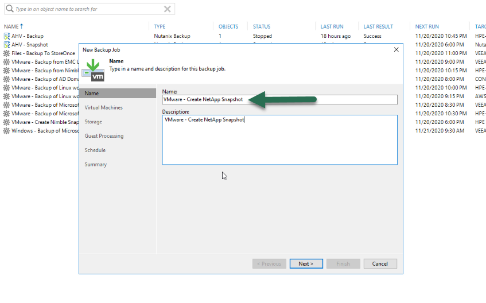Viewport: 486px width, 303px height.
Task: Sort jobs by NAME column header
Action: click(x=13, y=26)
